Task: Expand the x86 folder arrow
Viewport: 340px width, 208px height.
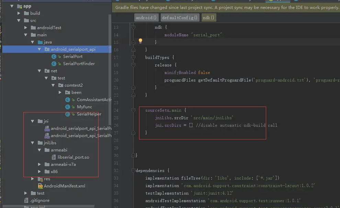Action: [39, 171]
